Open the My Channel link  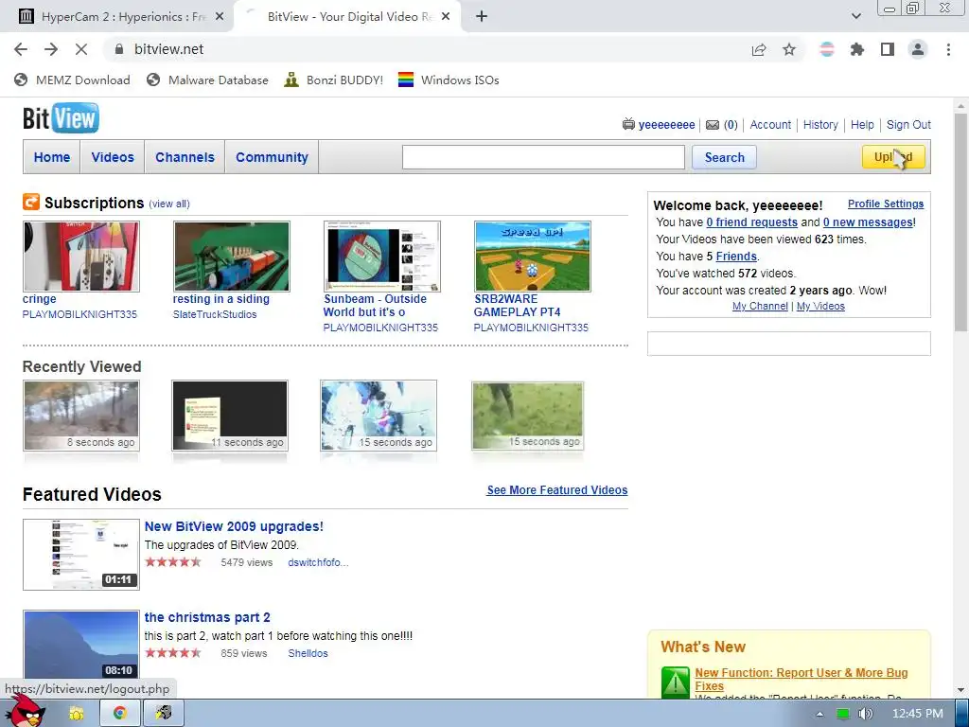pyautogui.click(x=760, y=306)
